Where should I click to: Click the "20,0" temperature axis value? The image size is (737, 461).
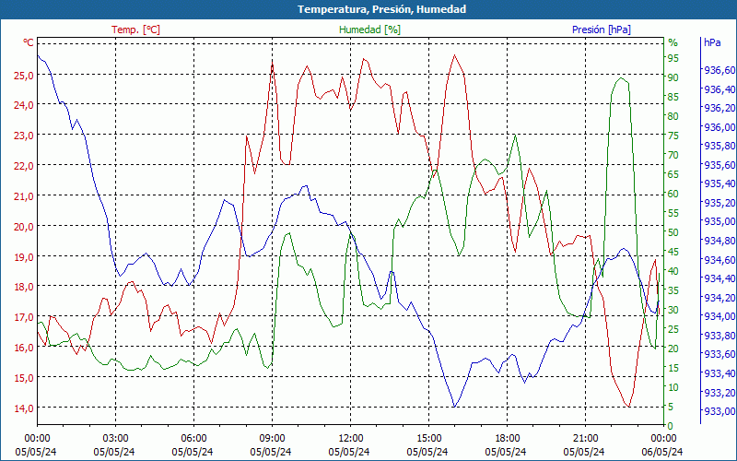pyautogui.click(x=24, y=227)
